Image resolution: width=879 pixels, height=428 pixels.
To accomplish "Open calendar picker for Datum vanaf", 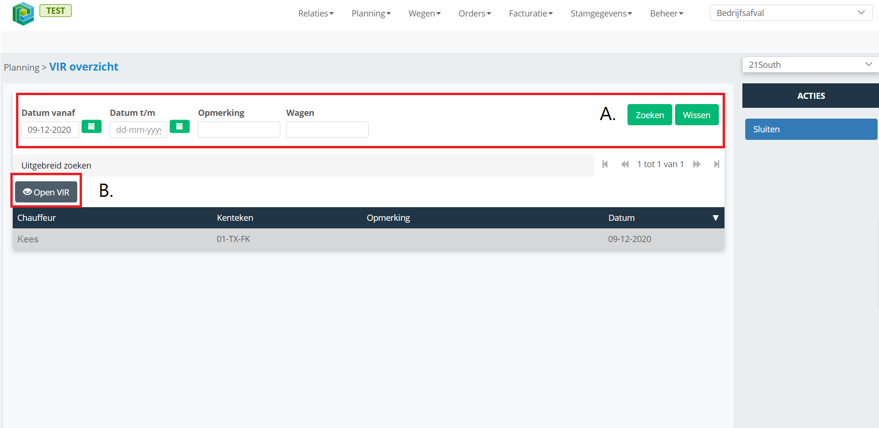I will pyautogui.click(x=91, y=127).
